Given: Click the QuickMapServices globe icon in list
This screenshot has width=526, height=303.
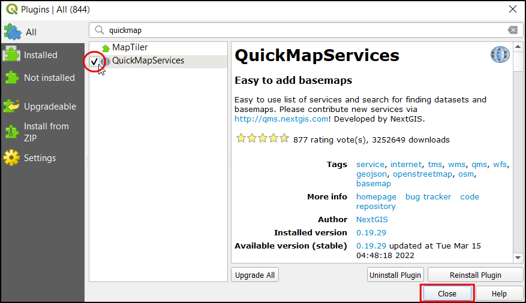Looking at the screenshot, I should pos(106,61).
